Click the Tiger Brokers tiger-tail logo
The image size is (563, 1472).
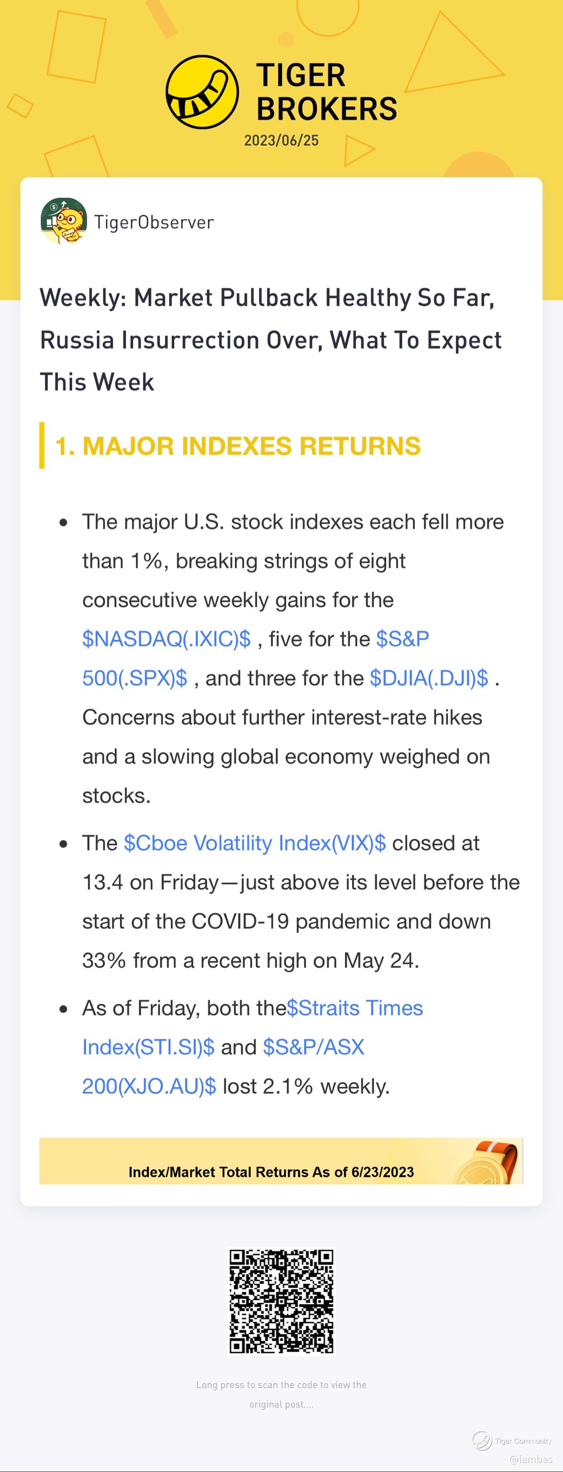[202, 92]
